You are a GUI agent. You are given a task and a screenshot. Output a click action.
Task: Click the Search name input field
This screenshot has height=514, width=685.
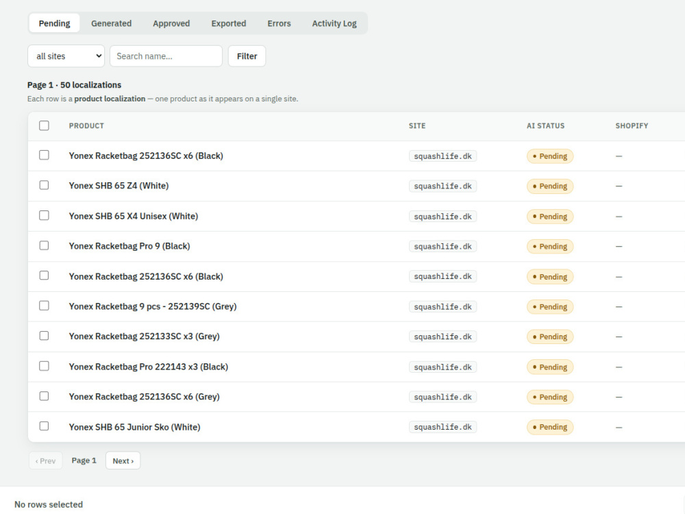166,56
